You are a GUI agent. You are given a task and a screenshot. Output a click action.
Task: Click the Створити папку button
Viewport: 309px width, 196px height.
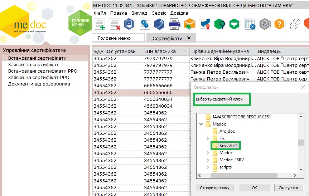[x=215, y=188]
